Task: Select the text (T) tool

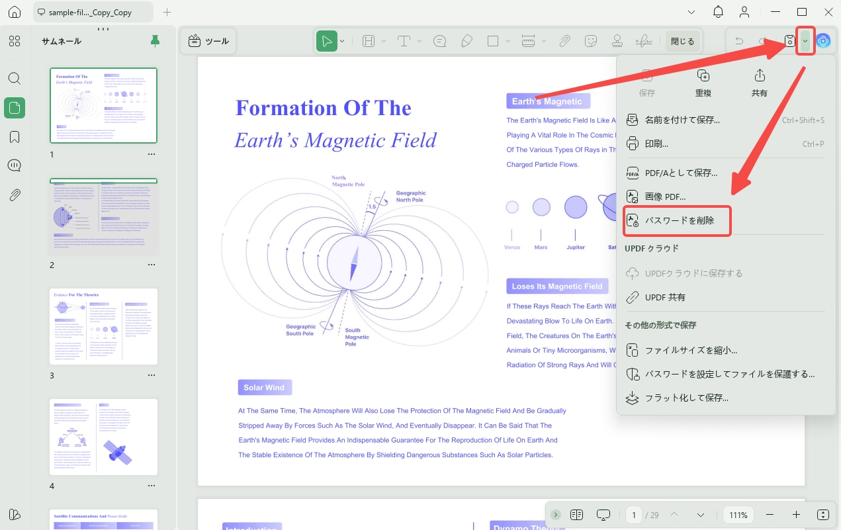Action: pos(404,41)
